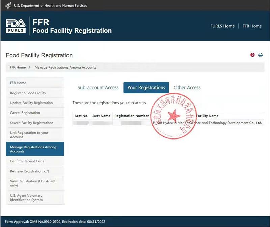
Task: Click the blurred Acct No. cell
Action: [x=81, y=123]
